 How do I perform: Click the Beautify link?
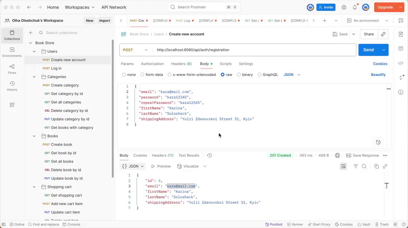tap(378, 75)
